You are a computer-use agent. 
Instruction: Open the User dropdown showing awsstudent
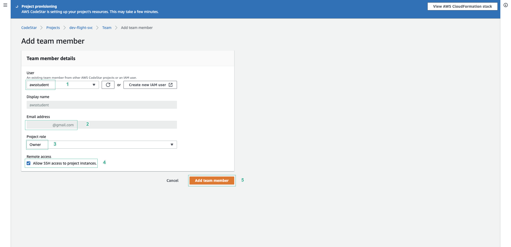coord(63,85)
